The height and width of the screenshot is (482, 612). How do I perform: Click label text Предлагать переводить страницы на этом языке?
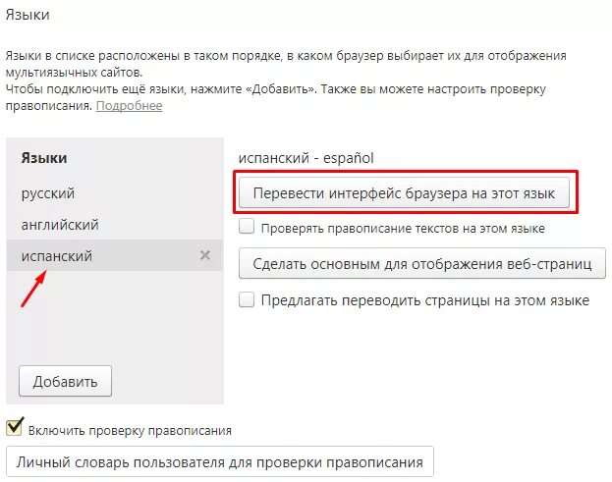(x=425, y=300)
